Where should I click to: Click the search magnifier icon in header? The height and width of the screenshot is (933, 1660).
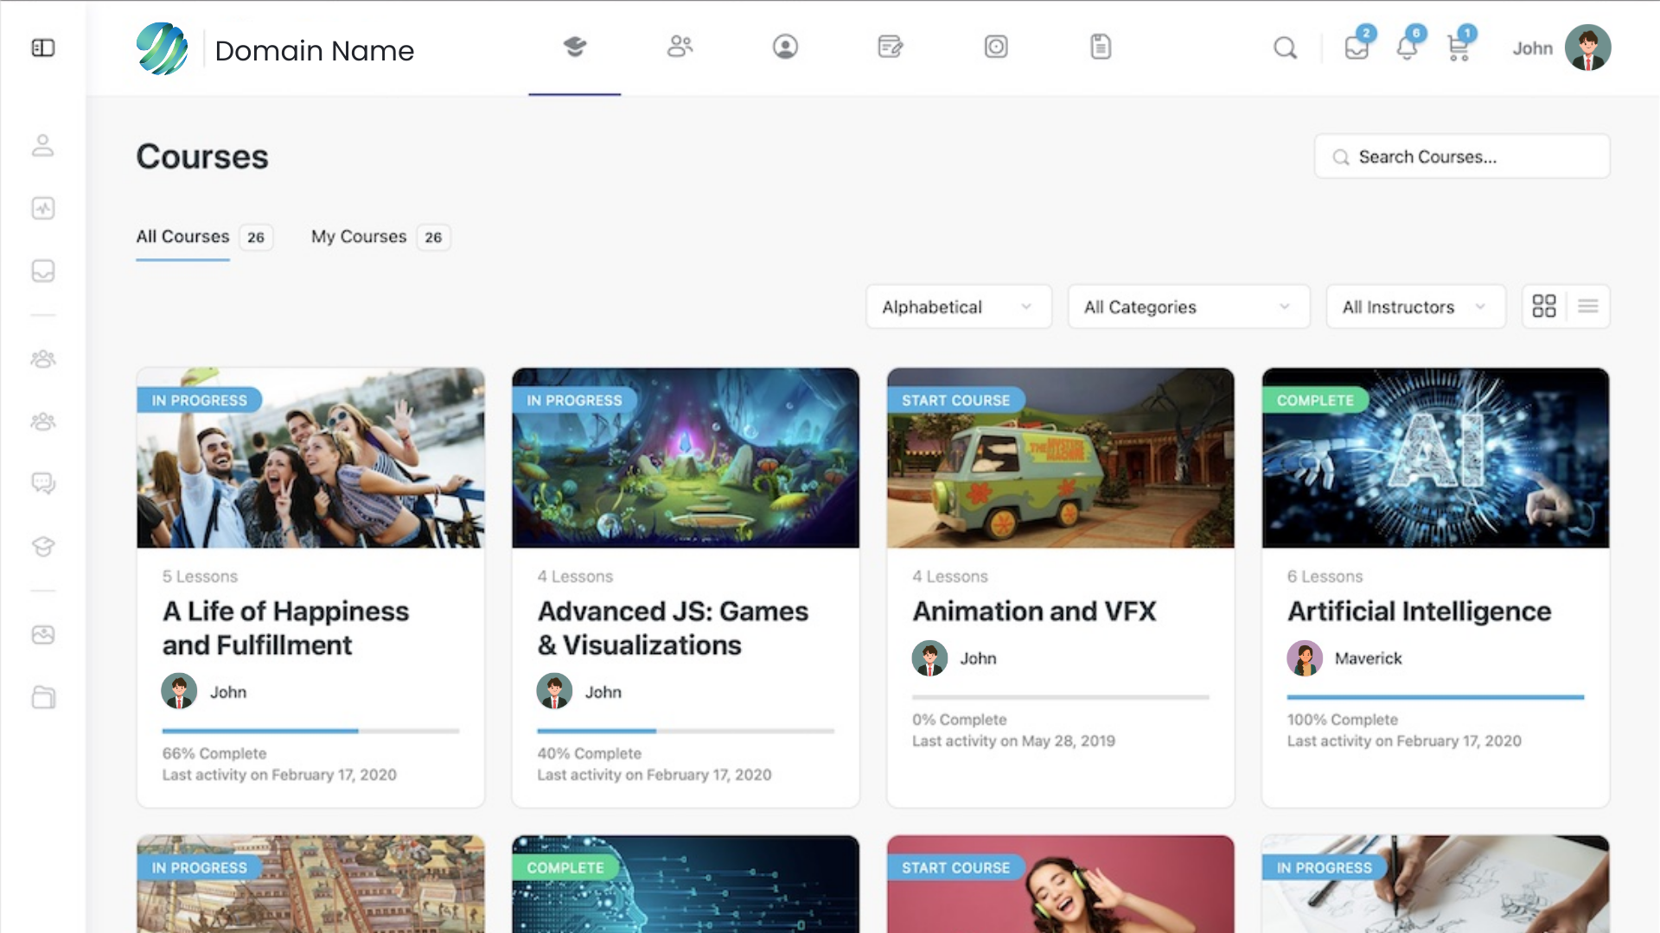click(1286, 48)
